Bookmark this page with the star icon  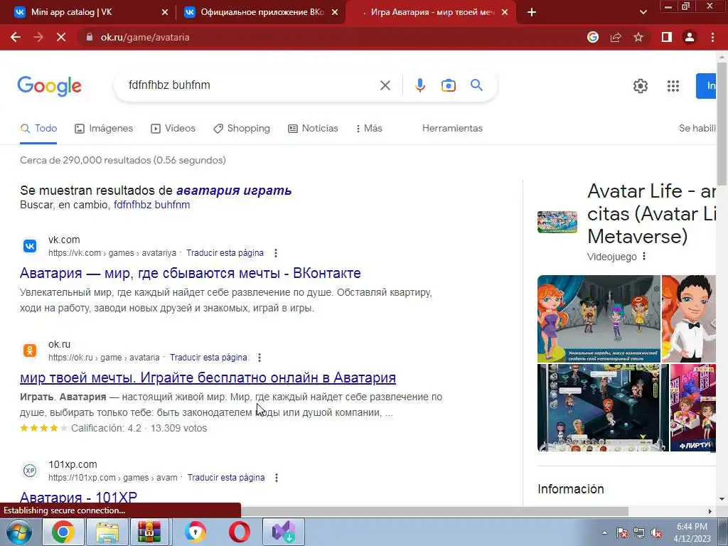[x=638, y=37]
